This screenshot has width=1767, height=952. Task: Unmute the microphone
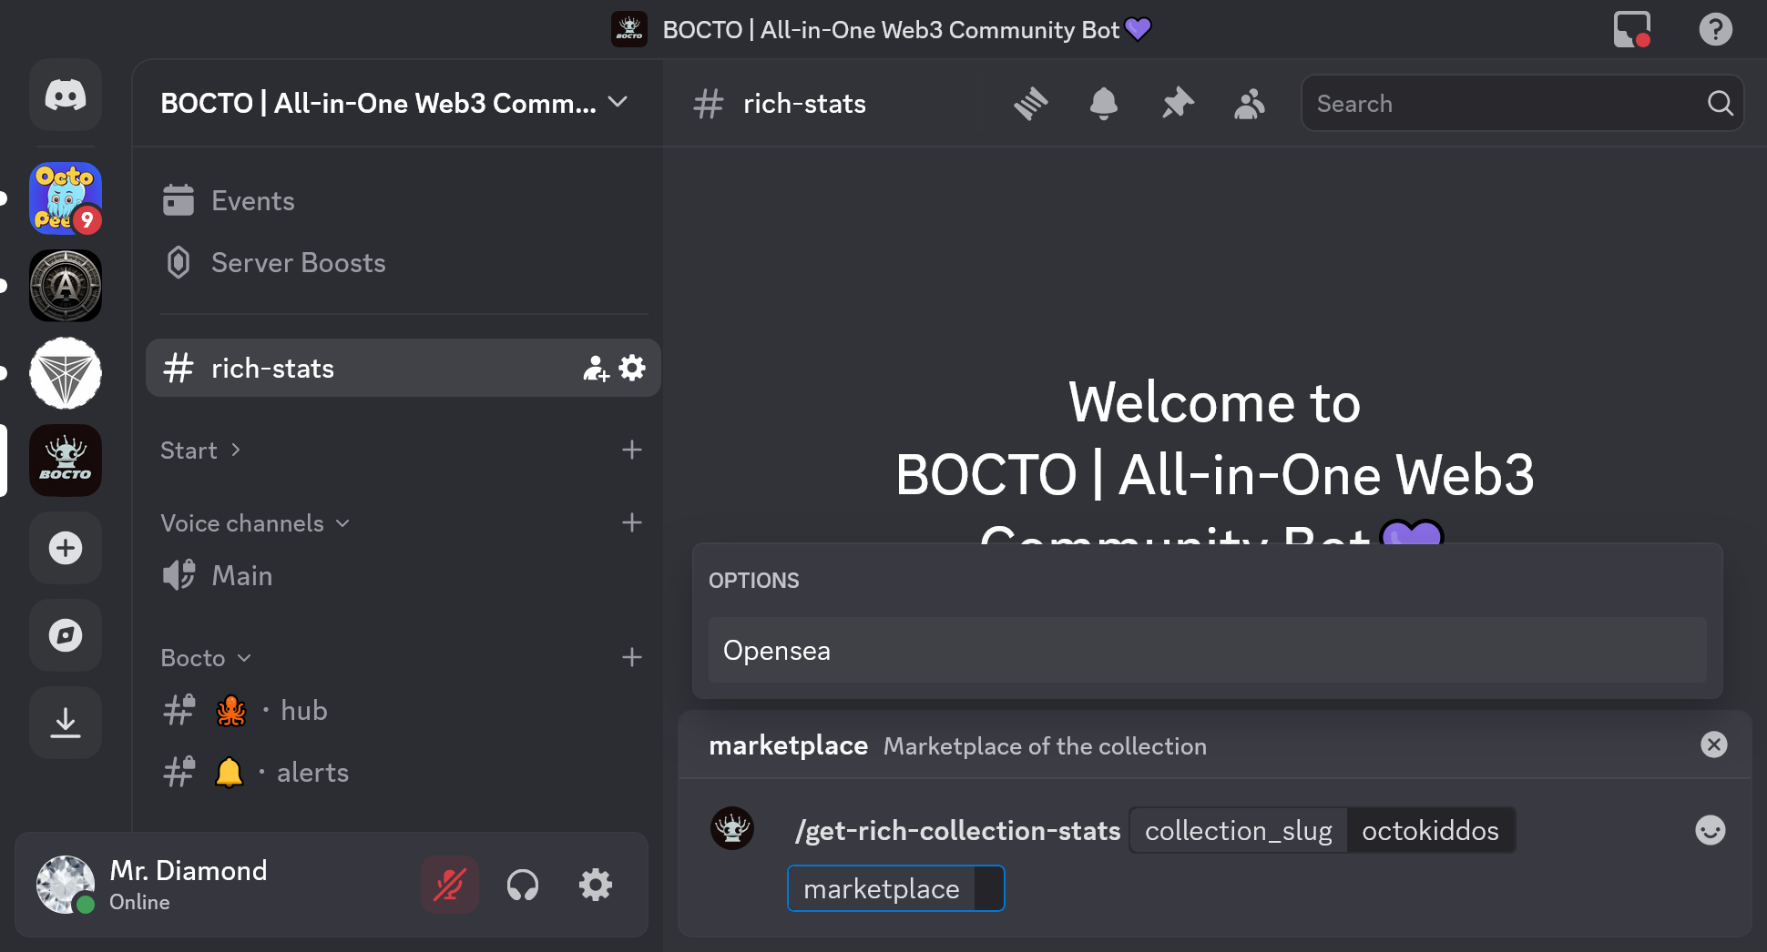point(450,885)
